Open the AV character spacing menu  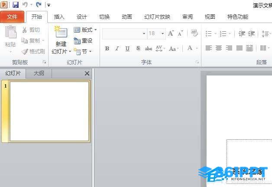160,49
